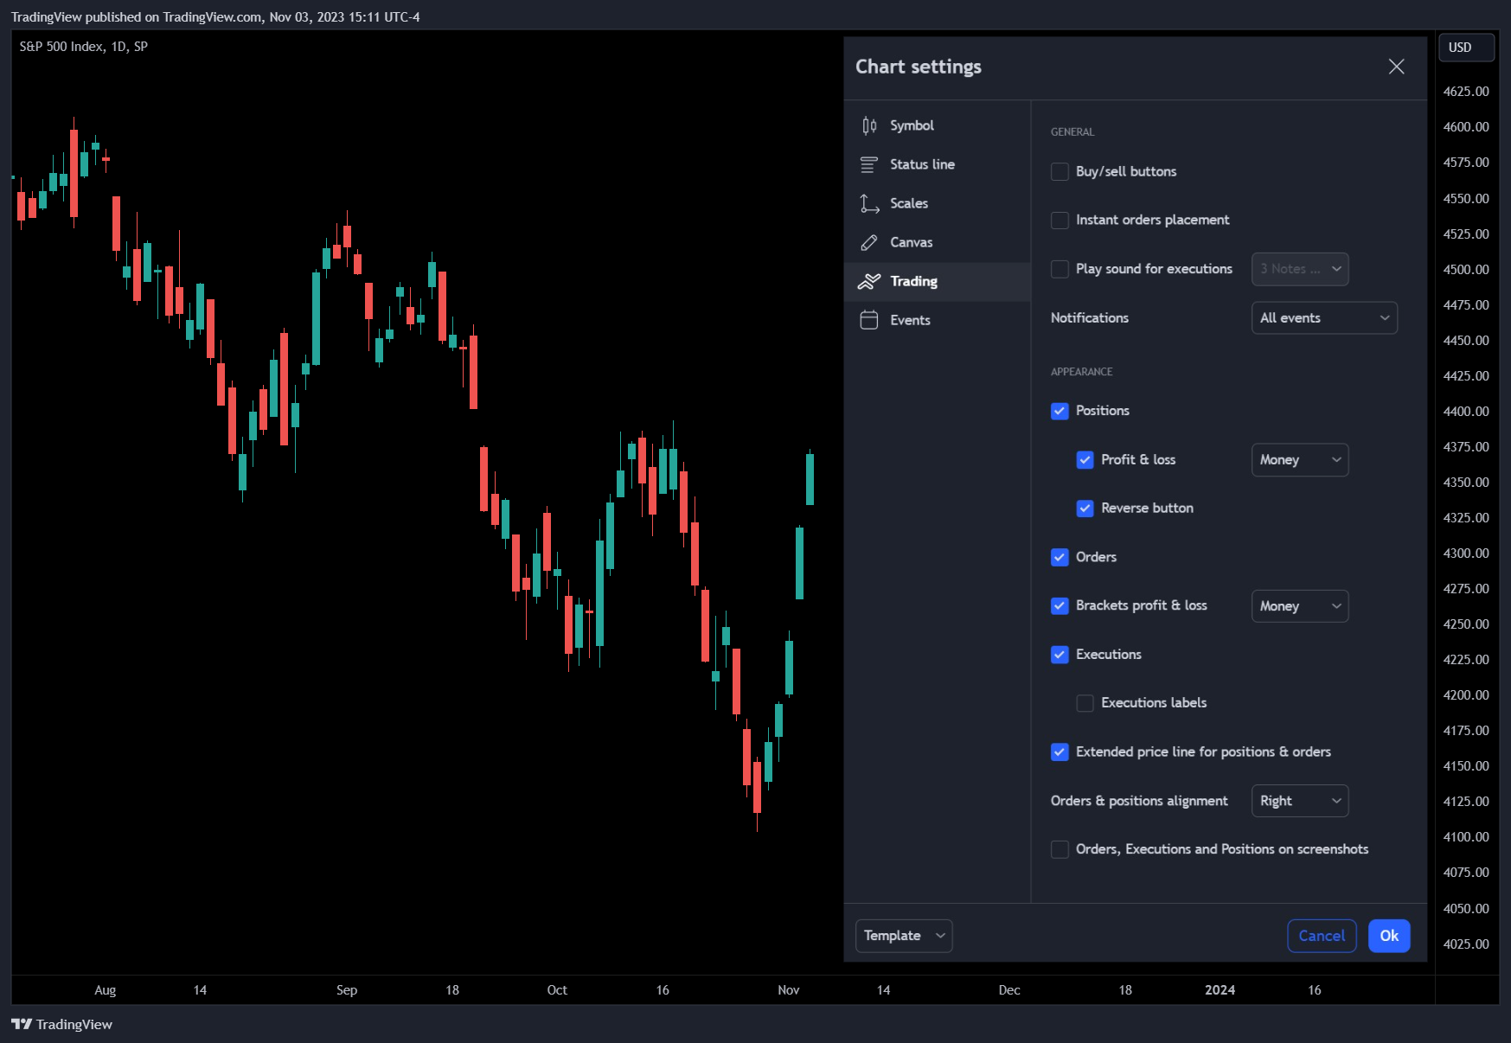This screenshot has height=1043, width=1511.
Task: Enable Instant orders placement checkbox
Action: pos(1060,220)
